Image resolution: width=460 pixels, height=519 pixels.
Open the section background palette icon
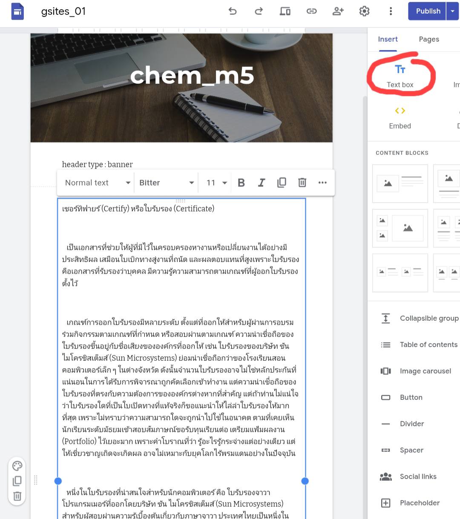click(17, 466)
